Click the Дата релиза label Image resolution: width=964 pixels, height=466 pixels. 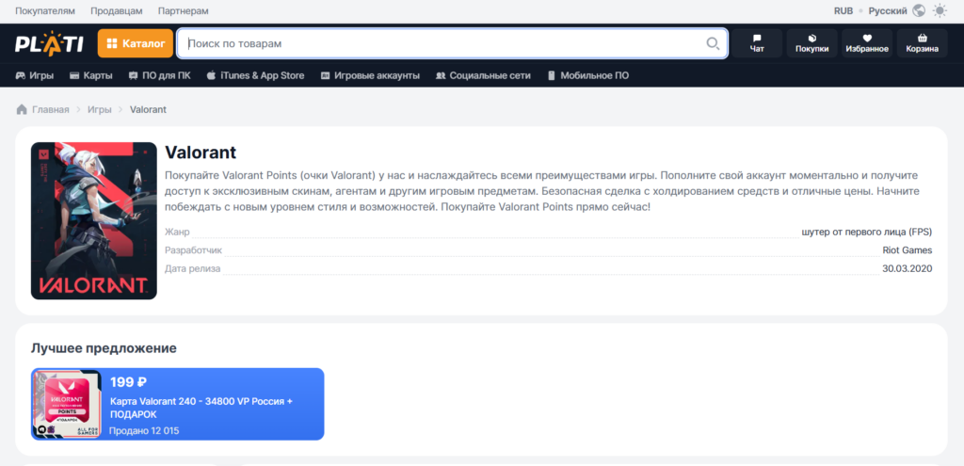tap(193, 268)
